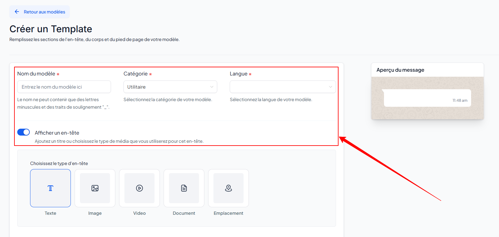The width and height of the screenshot is (499, 237).
Task: Click the Catégorie chevron arrow
Action: click(x=212, y=87)
